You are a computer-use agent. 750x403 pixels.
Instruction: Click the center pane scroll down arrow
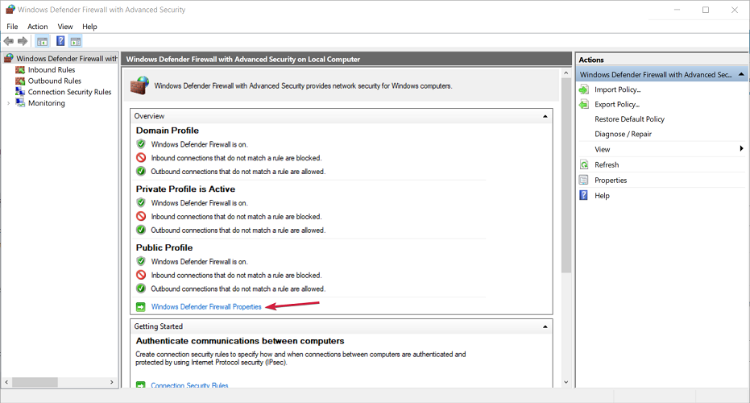566,382
